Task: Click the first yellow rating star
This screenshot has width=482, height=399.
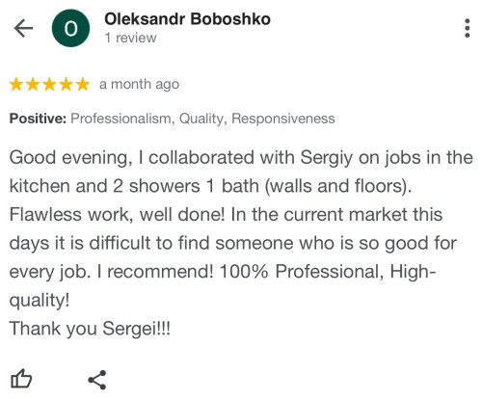Action: [16, 85]
